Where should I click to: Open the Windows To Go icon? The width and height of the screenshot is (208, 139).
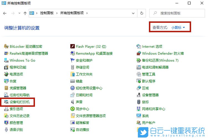coord(6,60)
